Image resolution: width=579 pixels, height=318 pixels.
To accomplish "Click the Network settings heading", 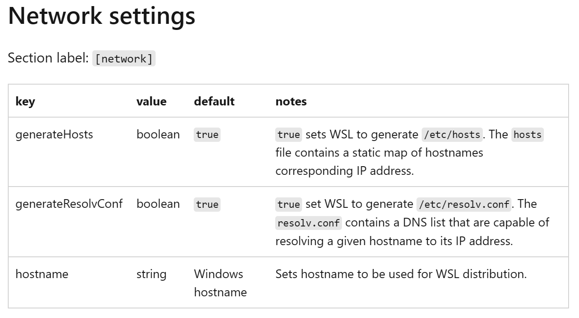I will point(102,16).
